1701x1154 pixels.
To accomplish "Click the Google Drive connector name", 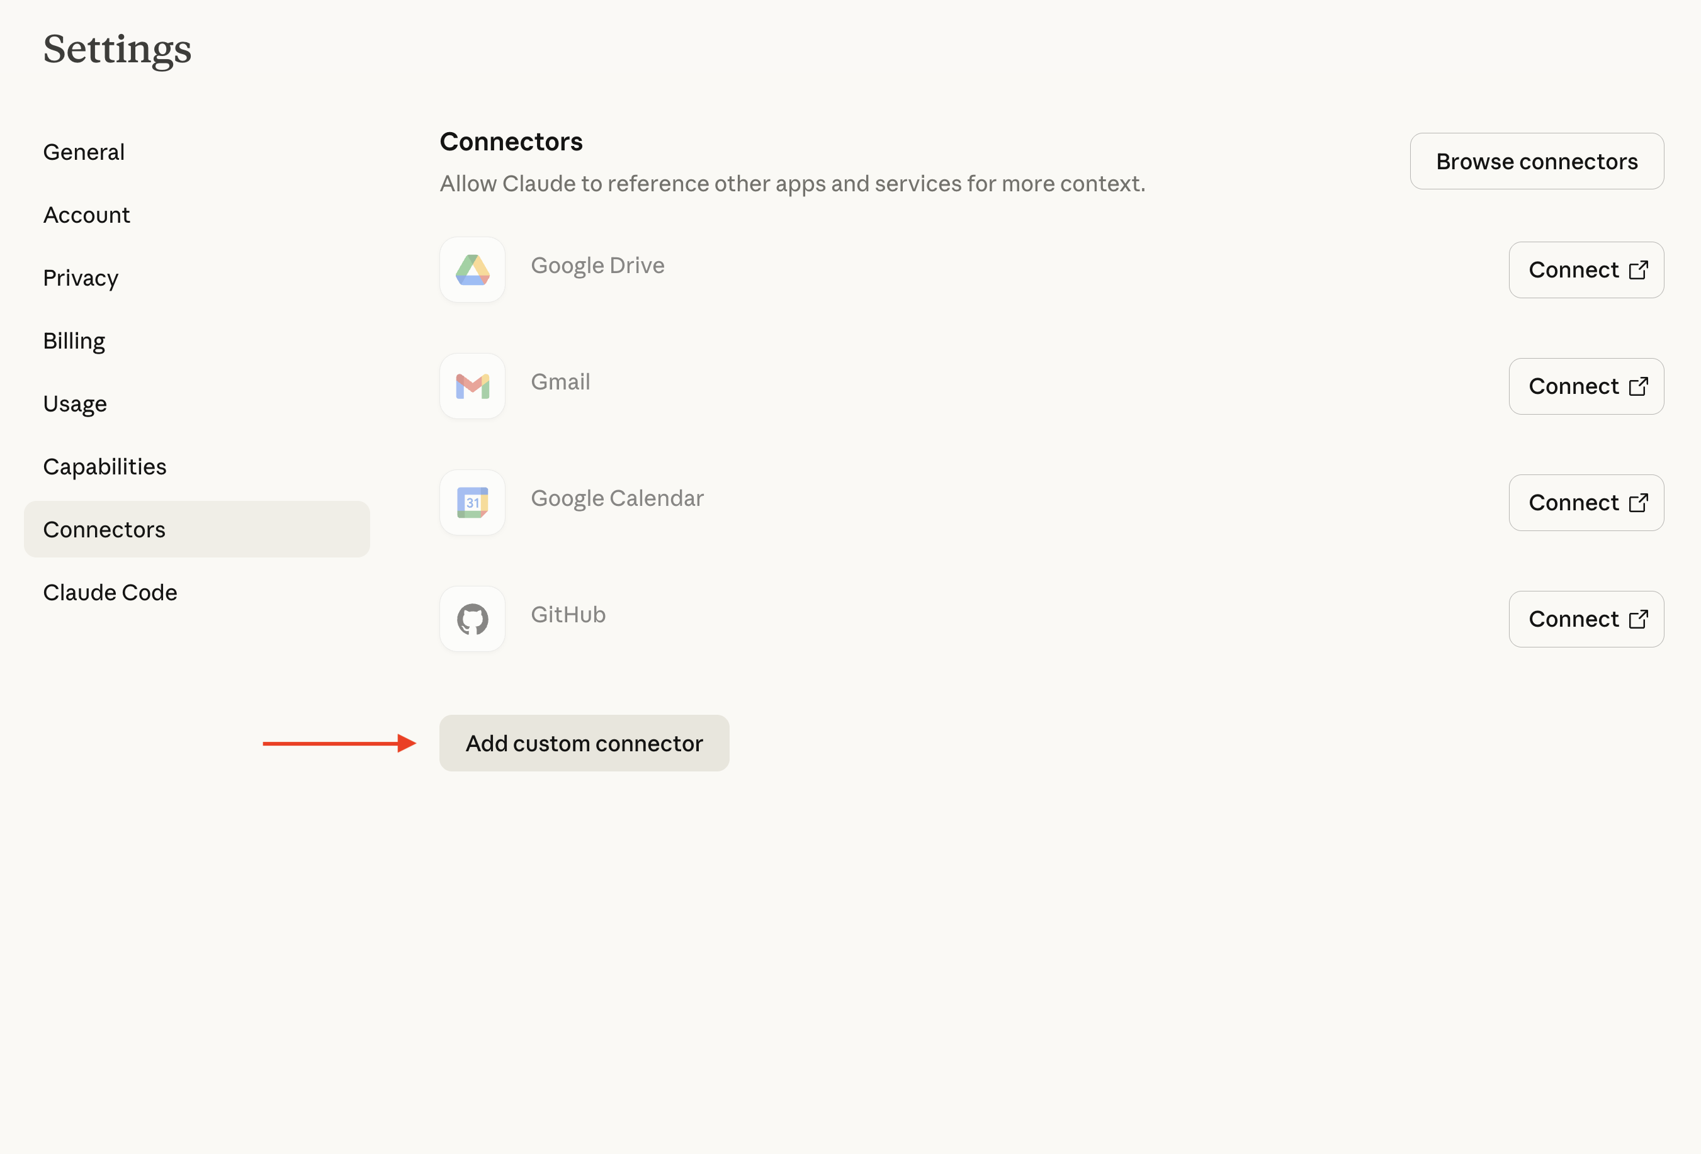I will [x=597, y=266].
